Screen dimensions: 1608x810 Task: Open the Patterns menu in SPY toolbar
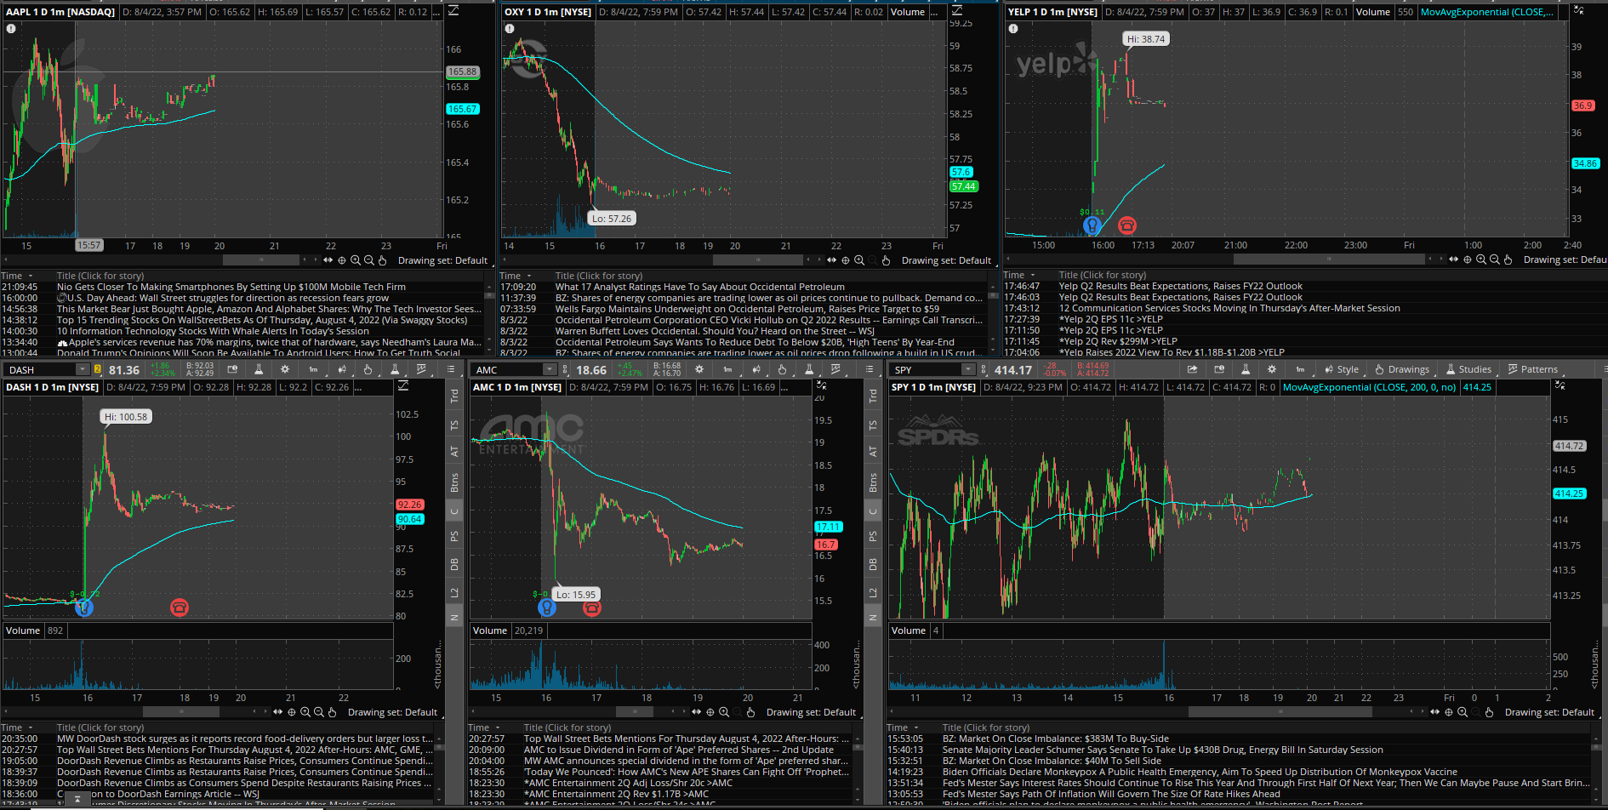pyautogui.click(x=1532, y=369)
